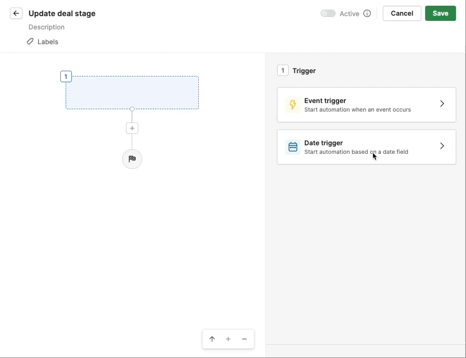466x358 pixels.
Task: Expand the Date trigger chevron
Action: [x=442, y=146]
